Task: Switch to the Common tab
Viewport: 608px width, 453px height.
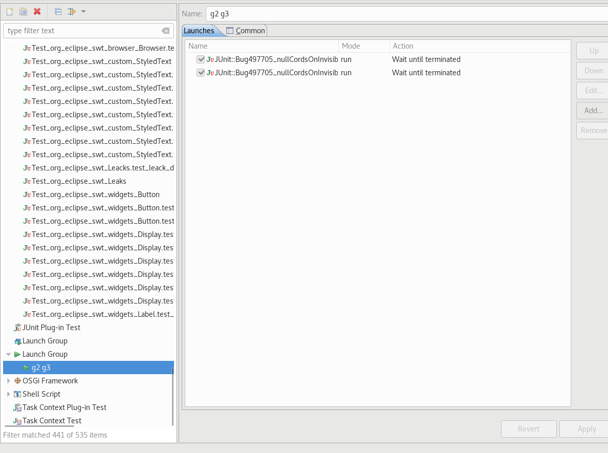Action: pyautogui.click(x=246, y=31)
